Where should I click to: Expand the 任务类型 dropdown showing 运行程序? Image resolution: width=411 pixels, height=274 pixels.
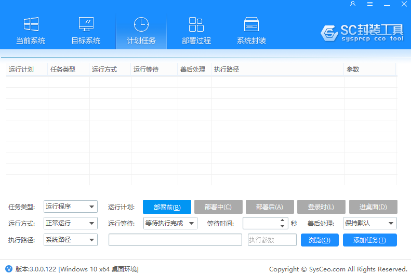[x=71, y=207]
